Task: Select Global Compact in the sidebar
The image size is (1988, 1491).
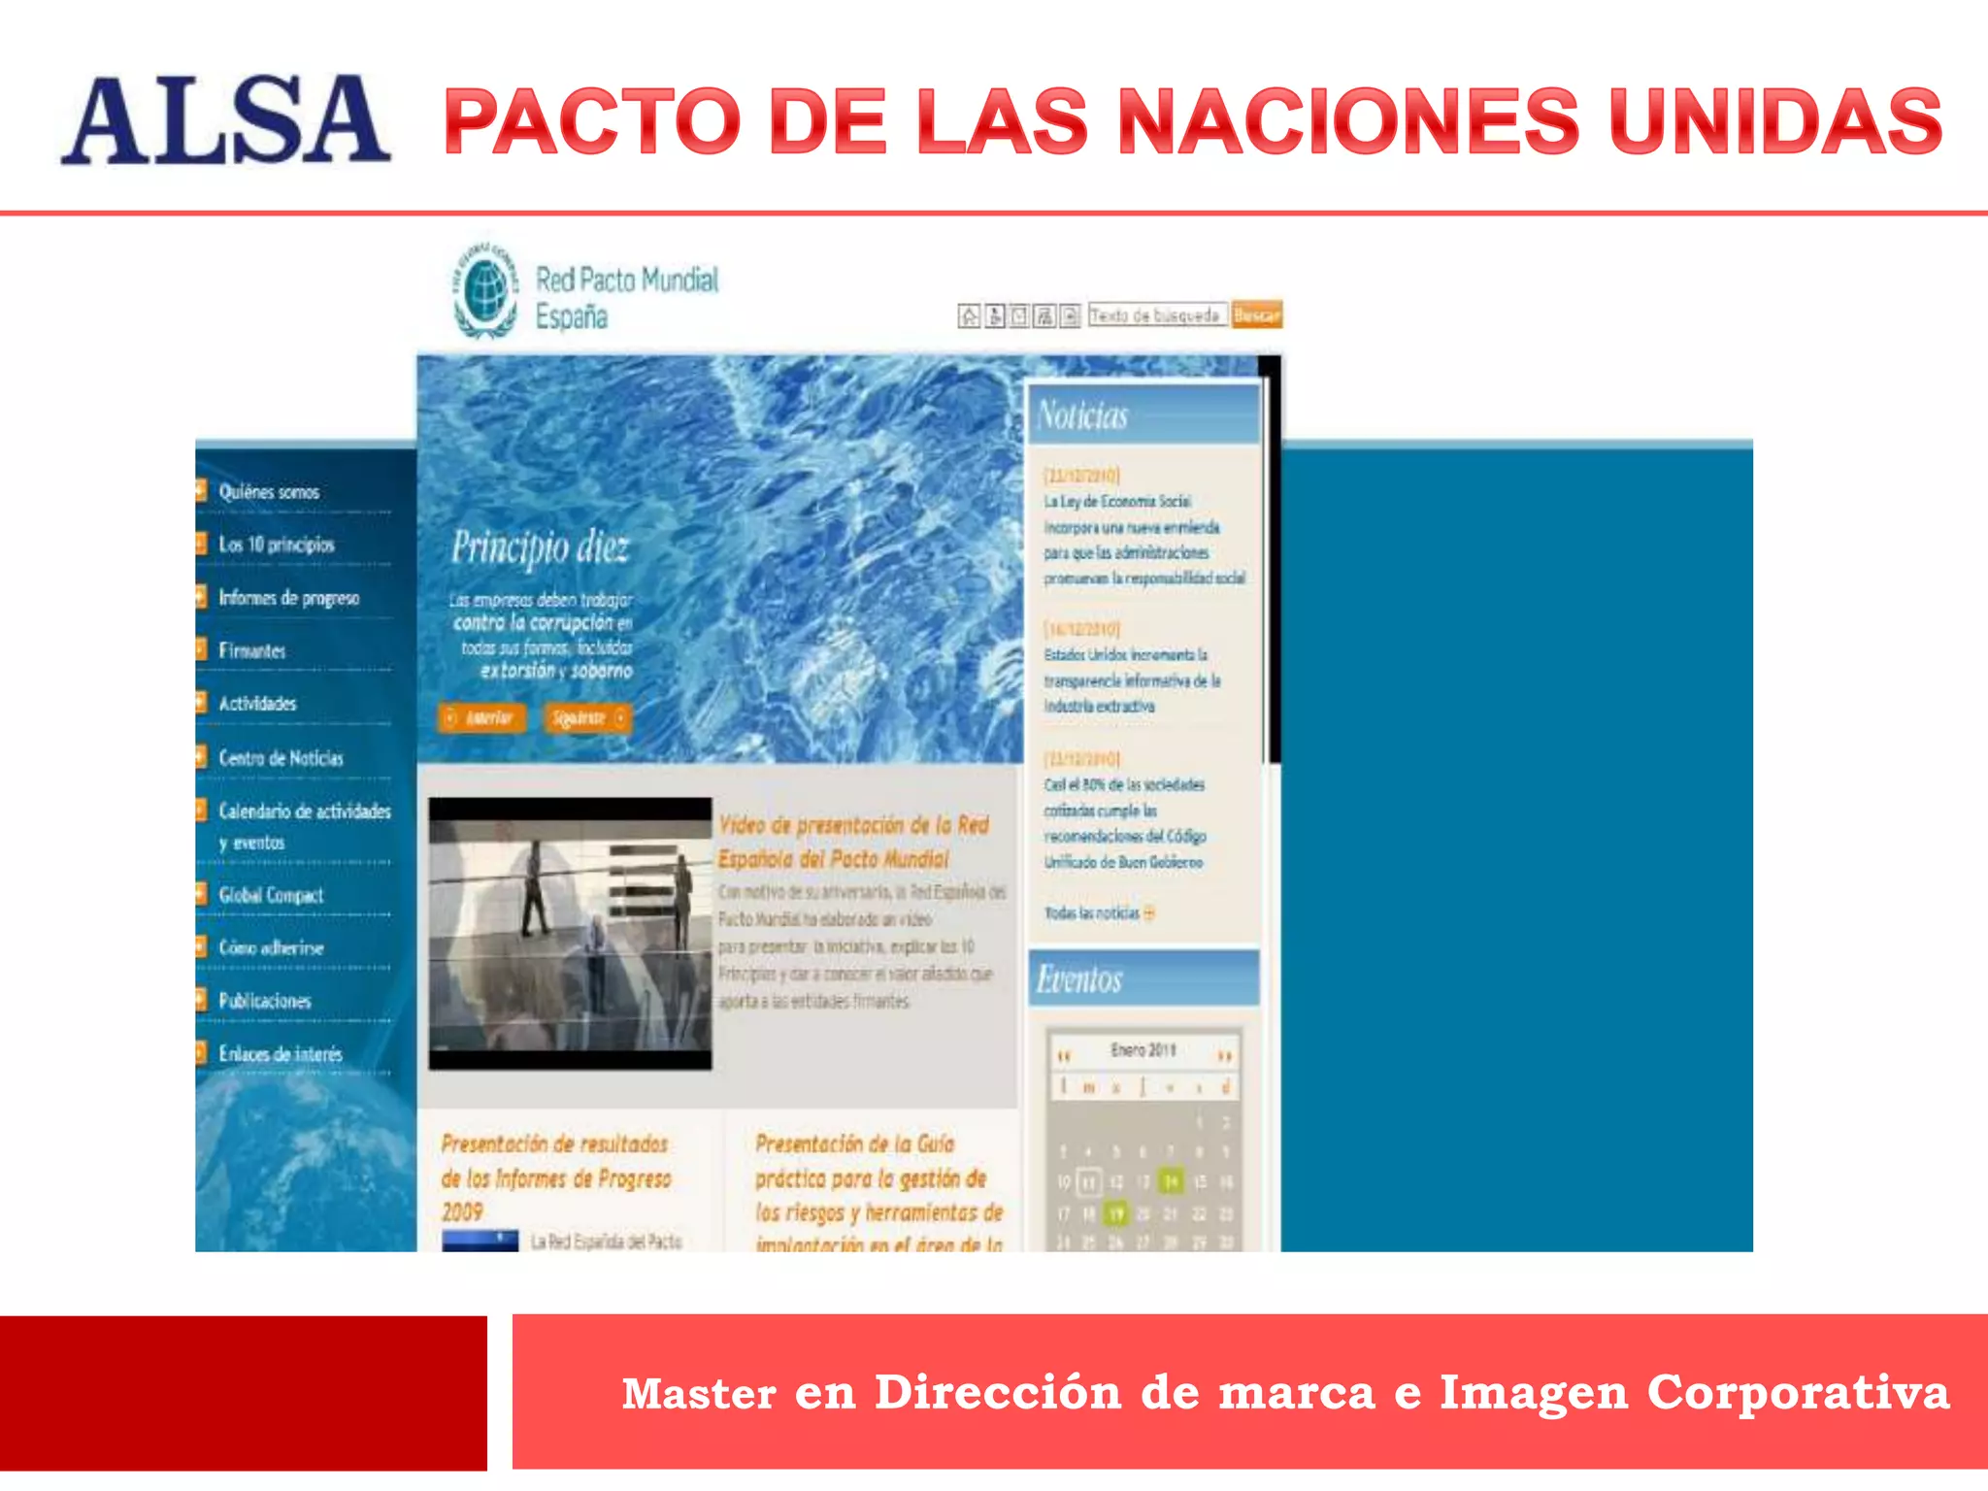Action: [271, 895]
